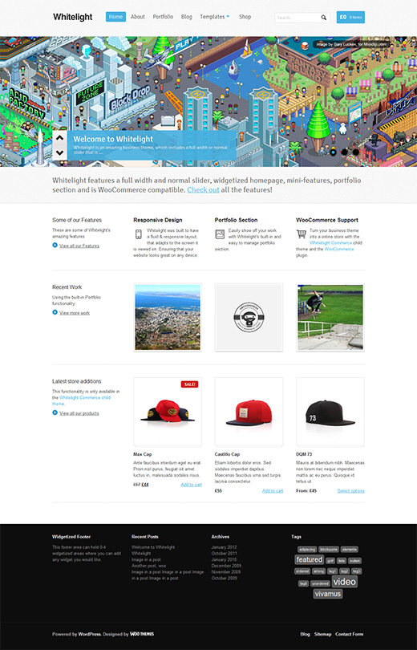Open the About menu item
417x650 pixels.
click(x=138, y=17)
